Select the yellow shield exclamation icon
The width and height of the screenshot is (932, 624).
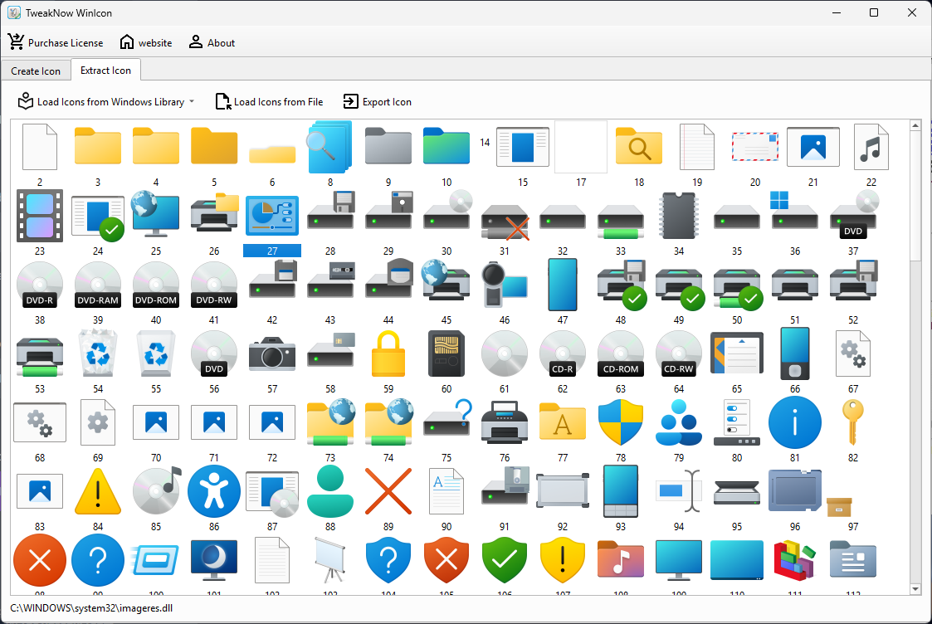pos(563,559)
